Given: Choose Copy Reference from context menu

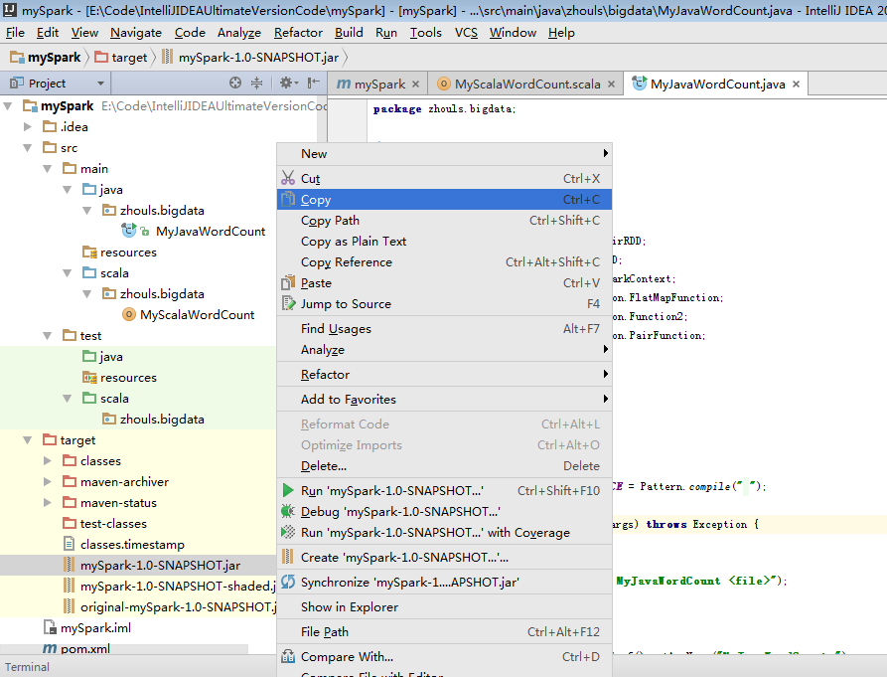Looking at the screenshot, I should pos(444,262).
